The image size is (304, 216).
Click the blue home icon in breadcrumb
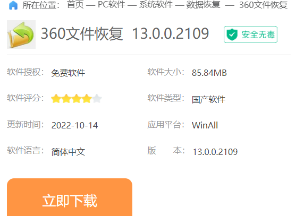(x=13, y=5)
